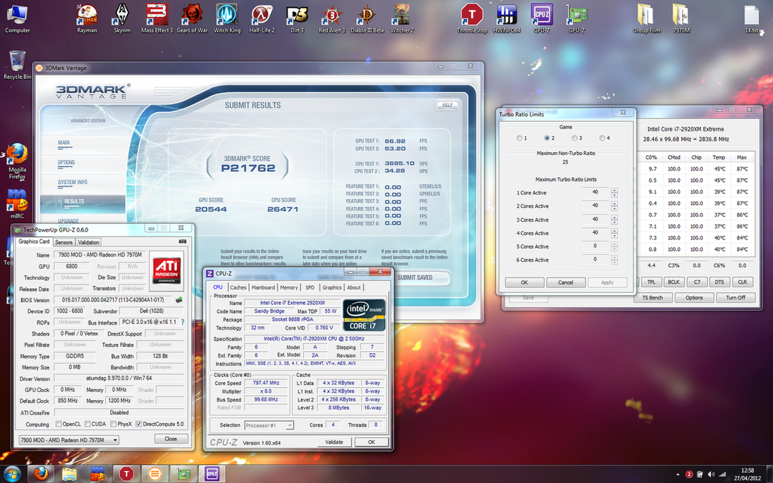Select the HWiNFO64 desktop shortcut
Viewport: 773px width, 483px height.
coord(506,18)
